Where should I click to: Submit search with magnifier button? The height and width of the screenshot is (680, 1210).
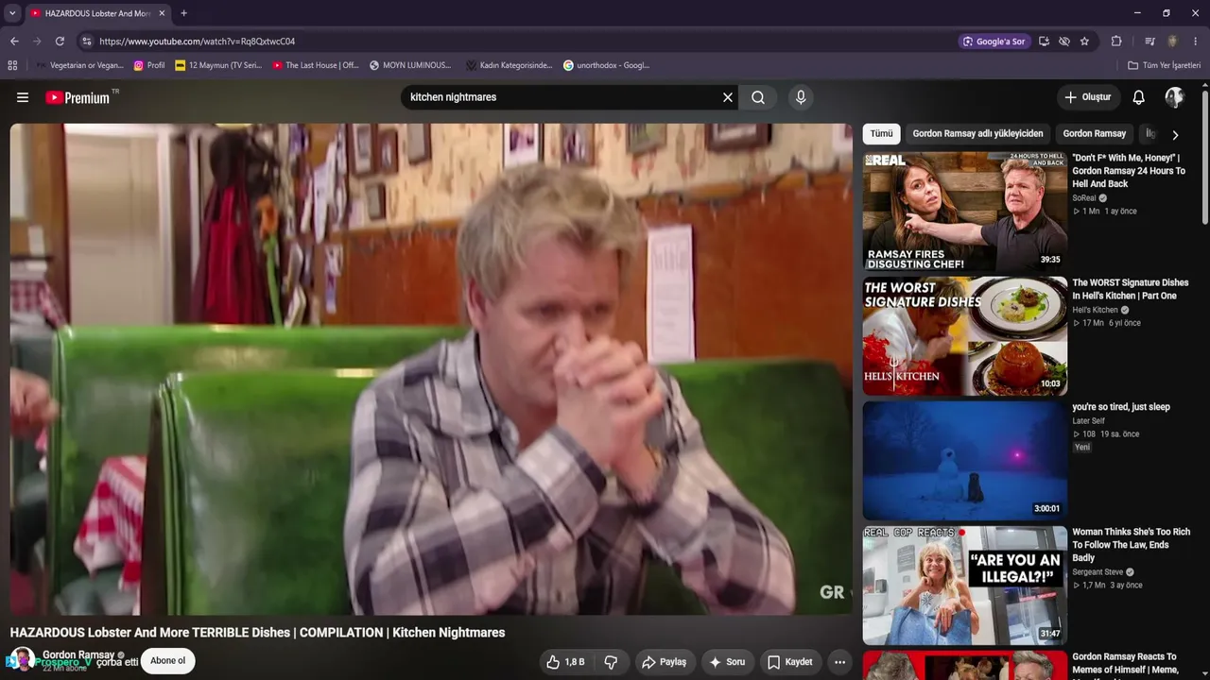(x=758, y=97)
